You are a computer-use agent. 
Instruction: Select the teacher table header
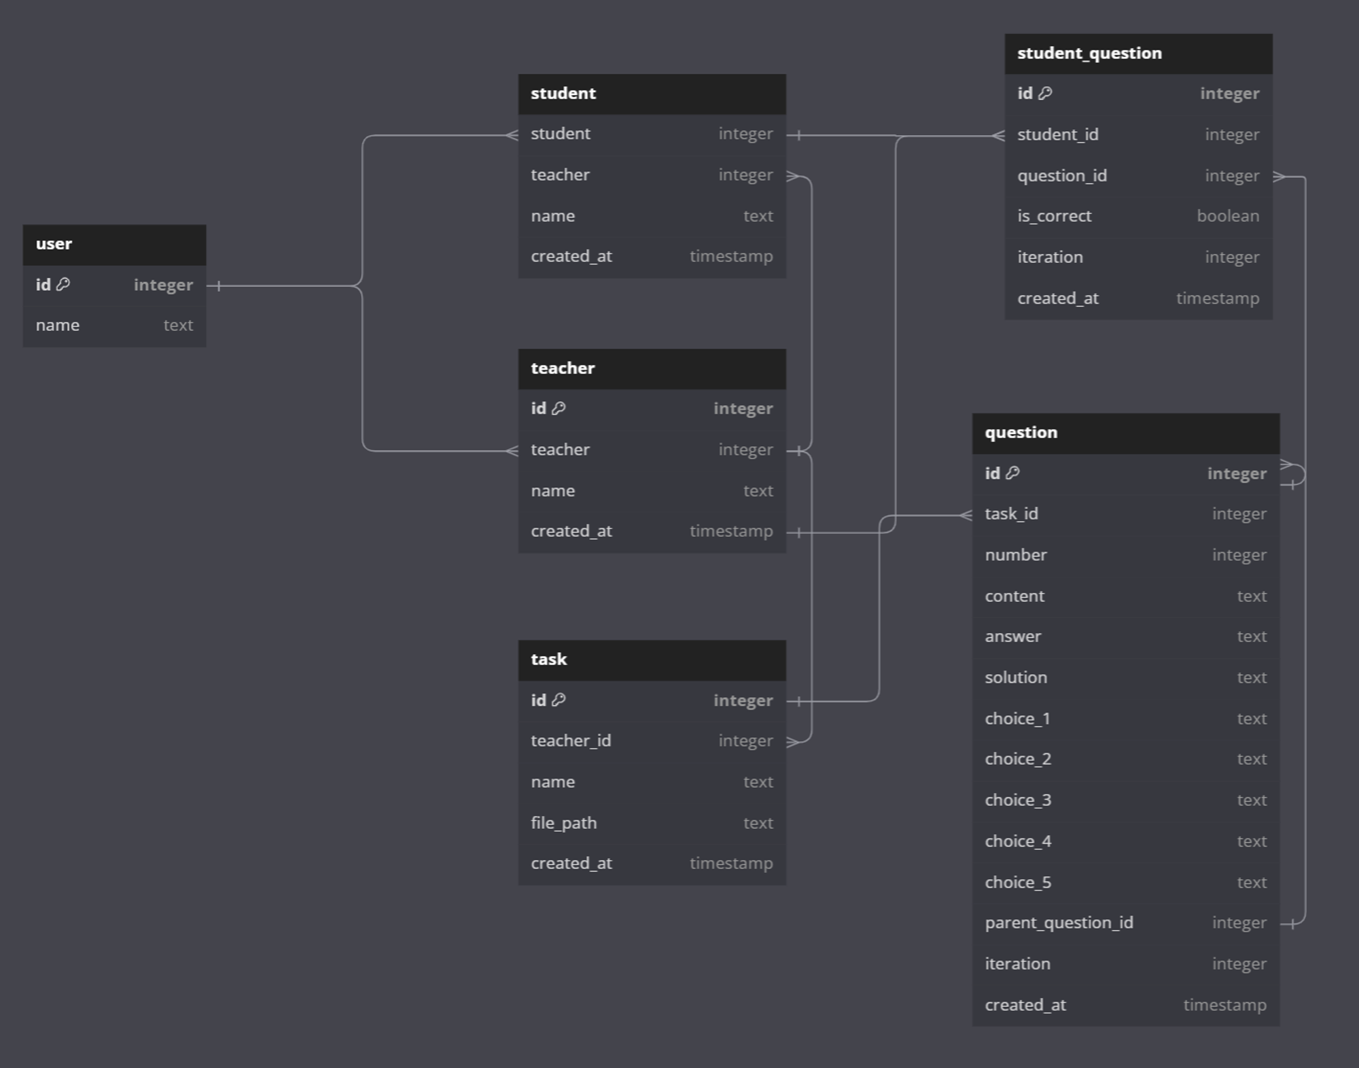tap(652, 368)
